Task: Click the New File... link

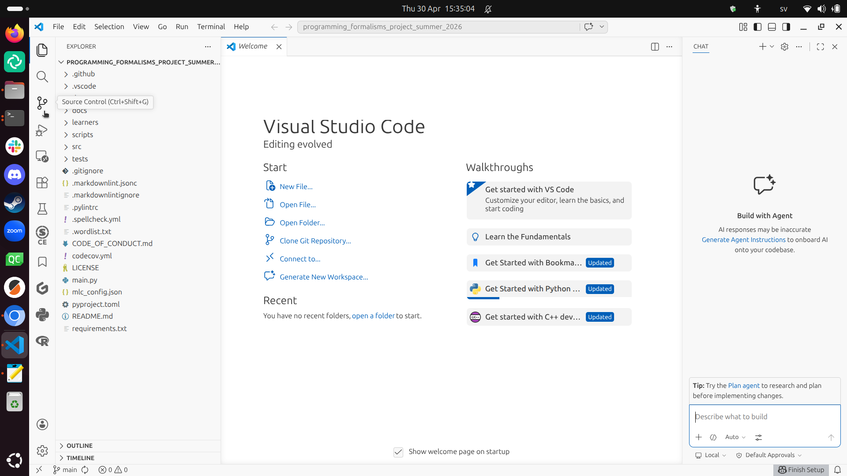Action: pyautogui.click(x=296, y=187)
